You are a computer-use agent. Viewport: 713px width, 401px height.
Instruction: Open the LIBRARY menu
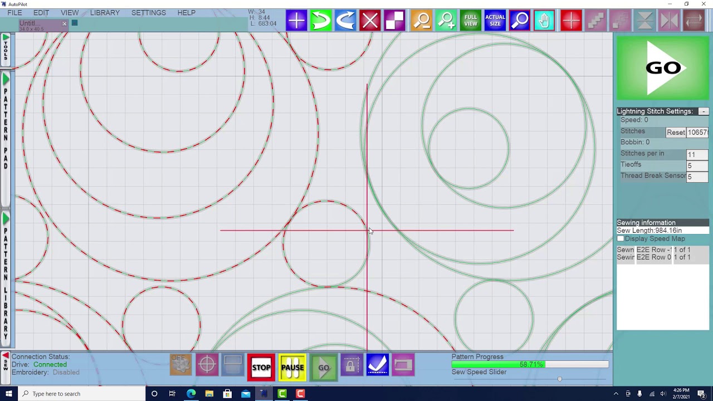(x=105, y=12)
